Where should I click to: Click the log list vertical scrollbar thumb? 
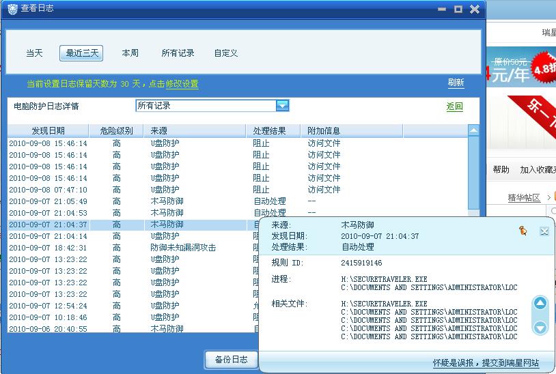click(473, 173)
